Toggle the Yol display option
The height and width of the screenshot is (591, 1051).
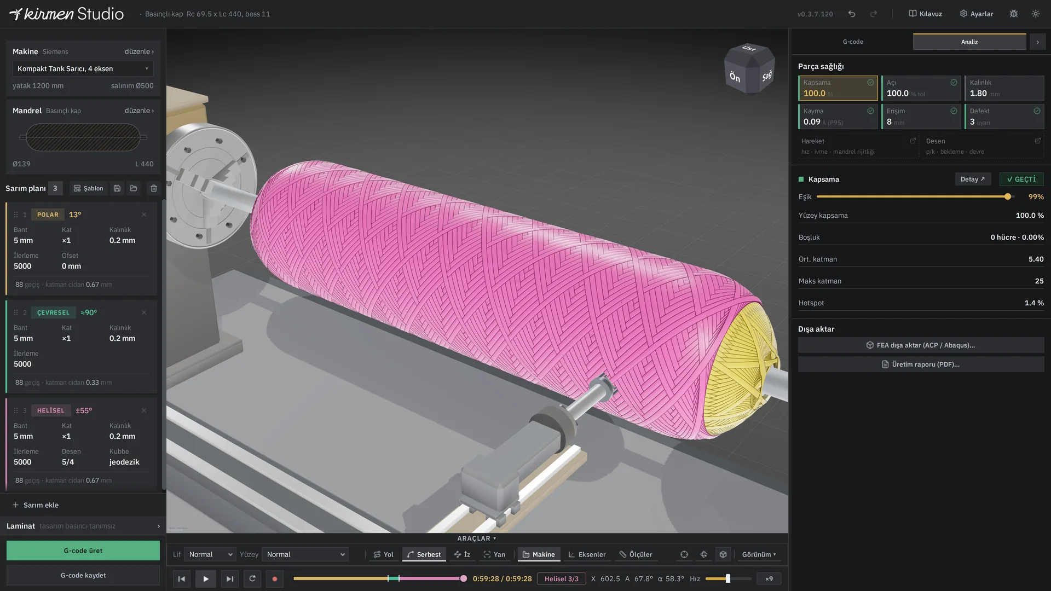(x=384, y=554)
